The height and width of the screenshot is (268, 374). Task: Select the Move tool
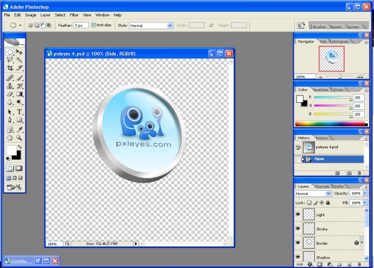coord(19,52)
